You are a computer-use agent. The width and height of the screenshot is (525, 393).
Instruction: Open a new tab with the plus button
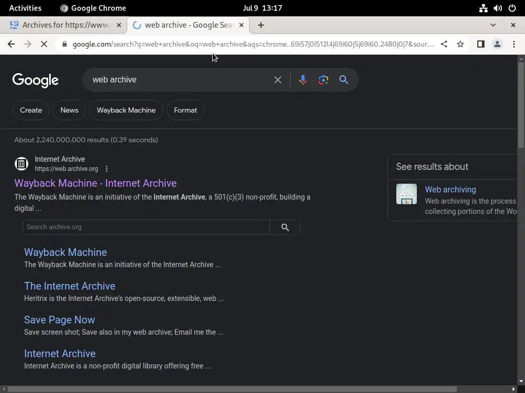pos(261,25)
